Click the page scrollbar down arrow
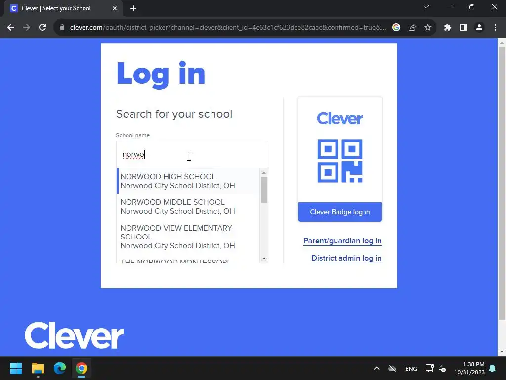 (502, 352)
